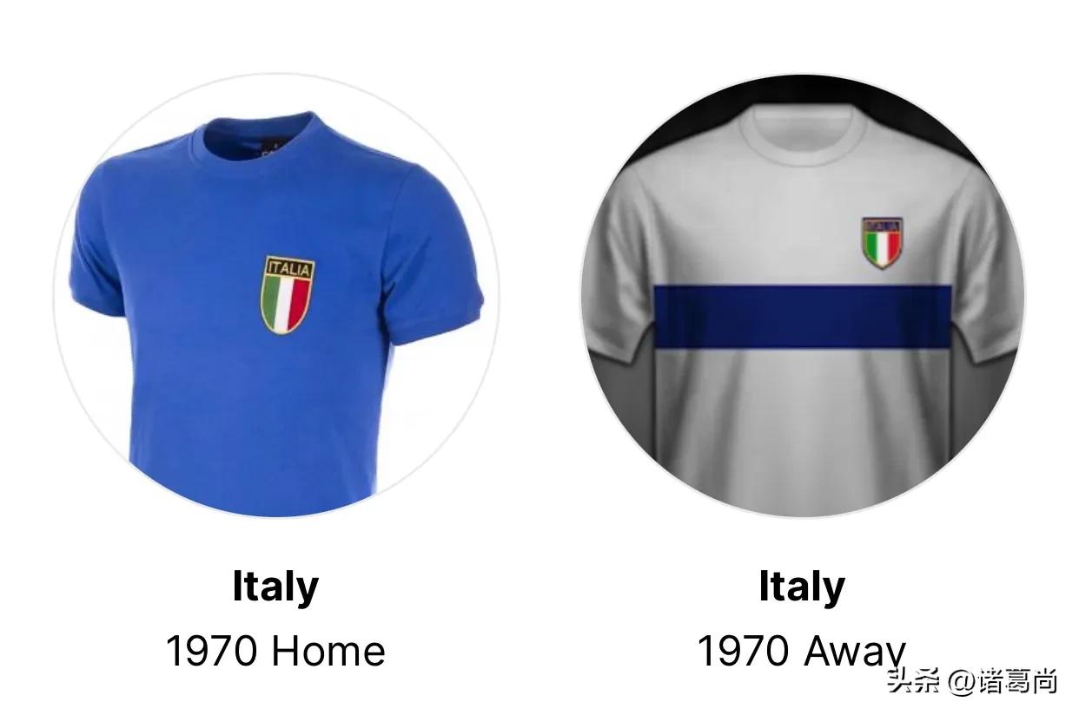Click the round collar of white away shirt

[803, 130]
